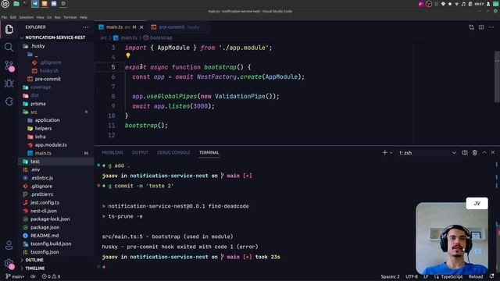
Task: Open the Help menu
Action: click(84, 17)
